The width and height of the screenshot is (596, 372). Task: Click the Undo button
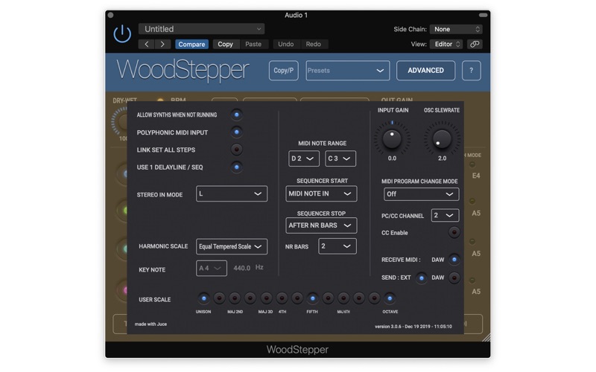coord(285,44)
